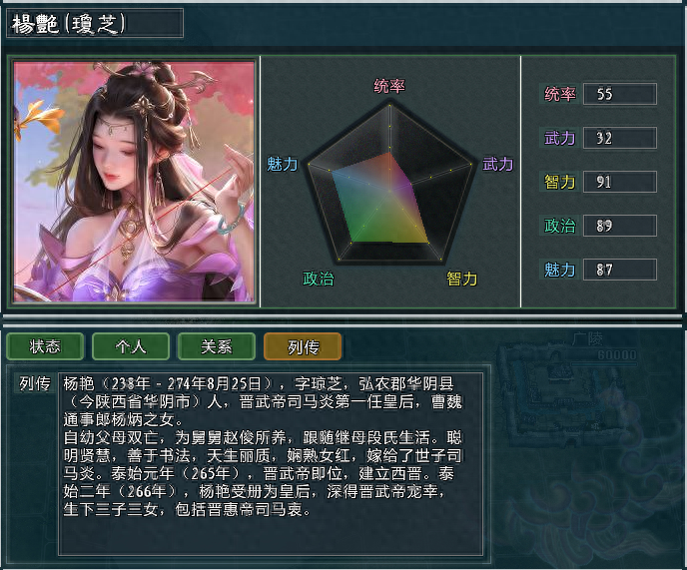
Task: Click the 智力 label below the radar chart
Action: (461, 279)
